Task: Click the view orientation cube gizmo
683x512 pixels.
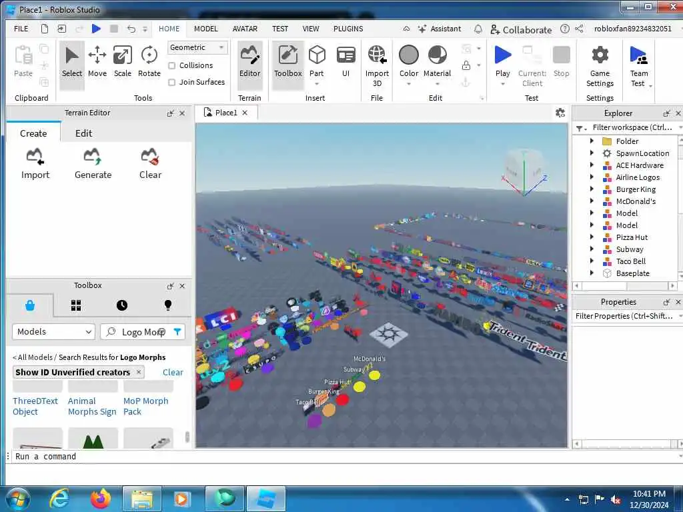Action: point(524,171)
